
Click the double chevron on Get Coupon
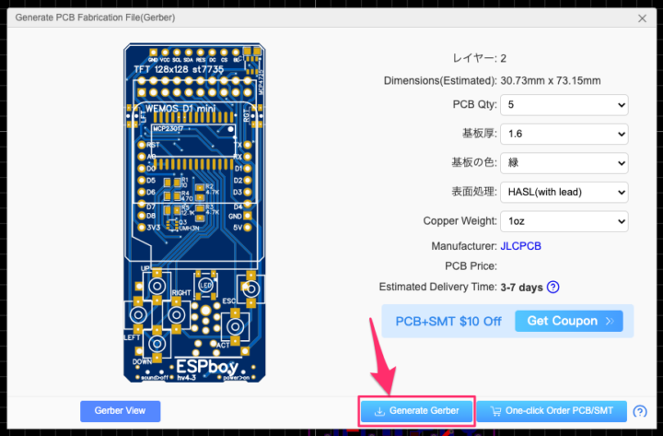tap(608, 321)
